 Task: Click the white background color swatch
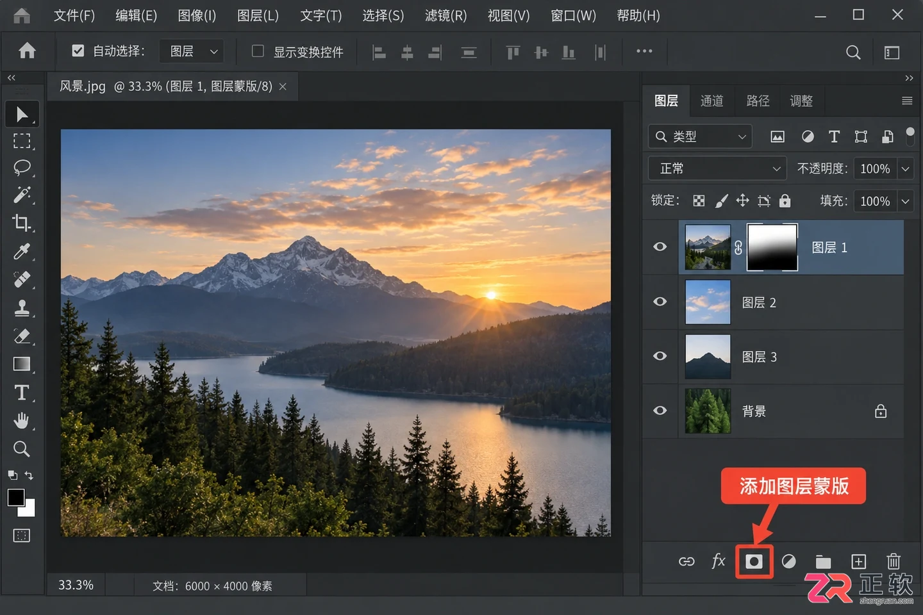coord(28,510)
